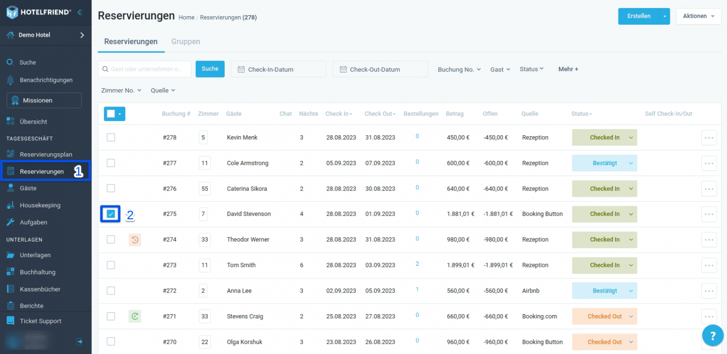Open Reservierungsplan in the sidebar
Screen dimensions: 727x354
[x=46, y=154]
